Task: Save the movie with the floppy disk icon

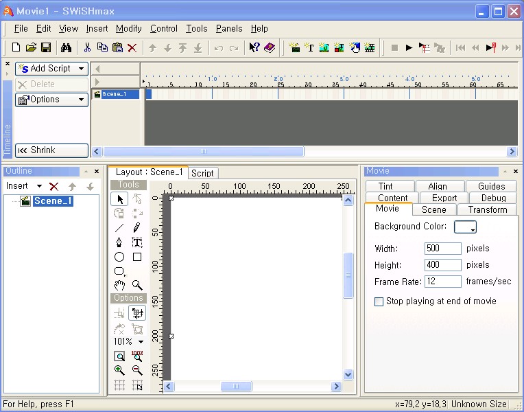Action: click(46, 47)
